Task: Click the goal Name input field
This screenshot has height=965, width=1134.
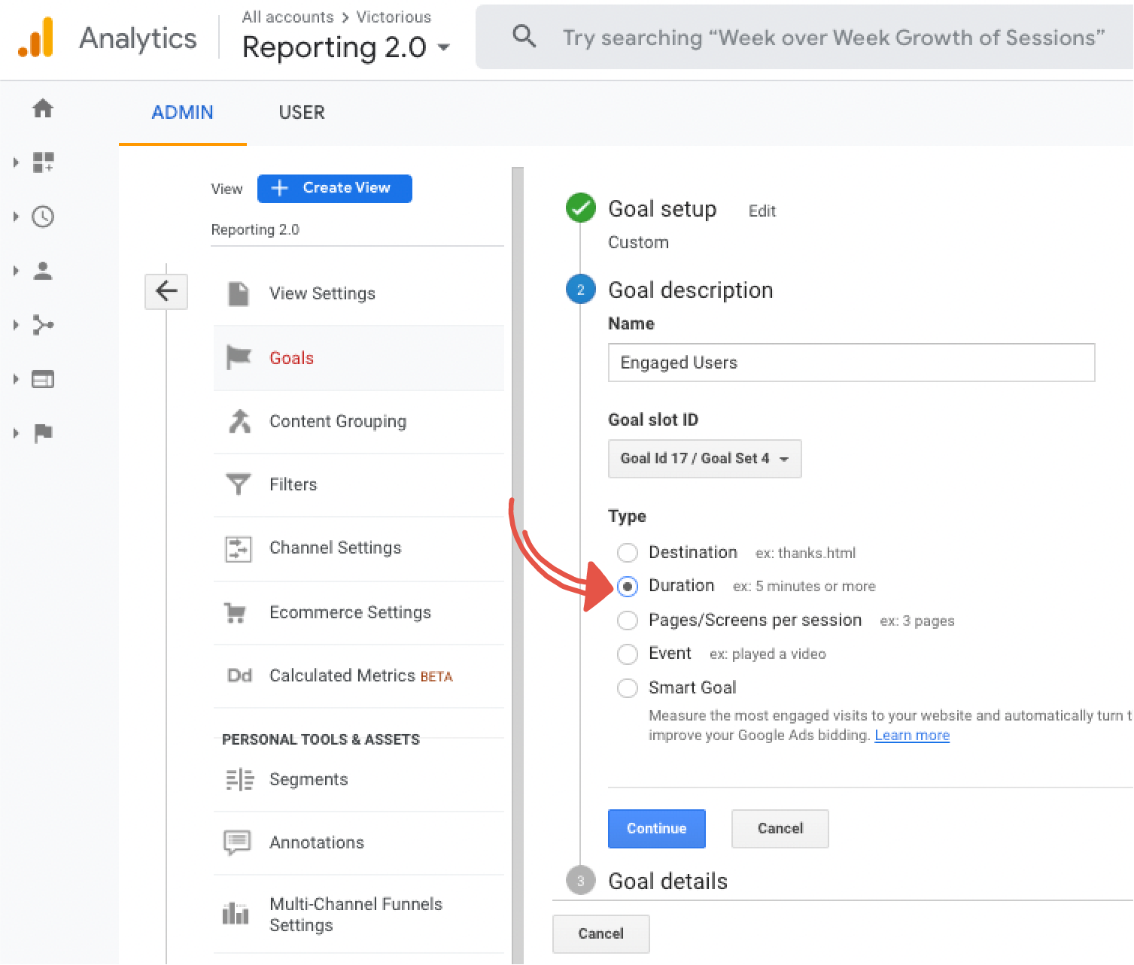Action: pyautogui.click(x=850, y=363)
